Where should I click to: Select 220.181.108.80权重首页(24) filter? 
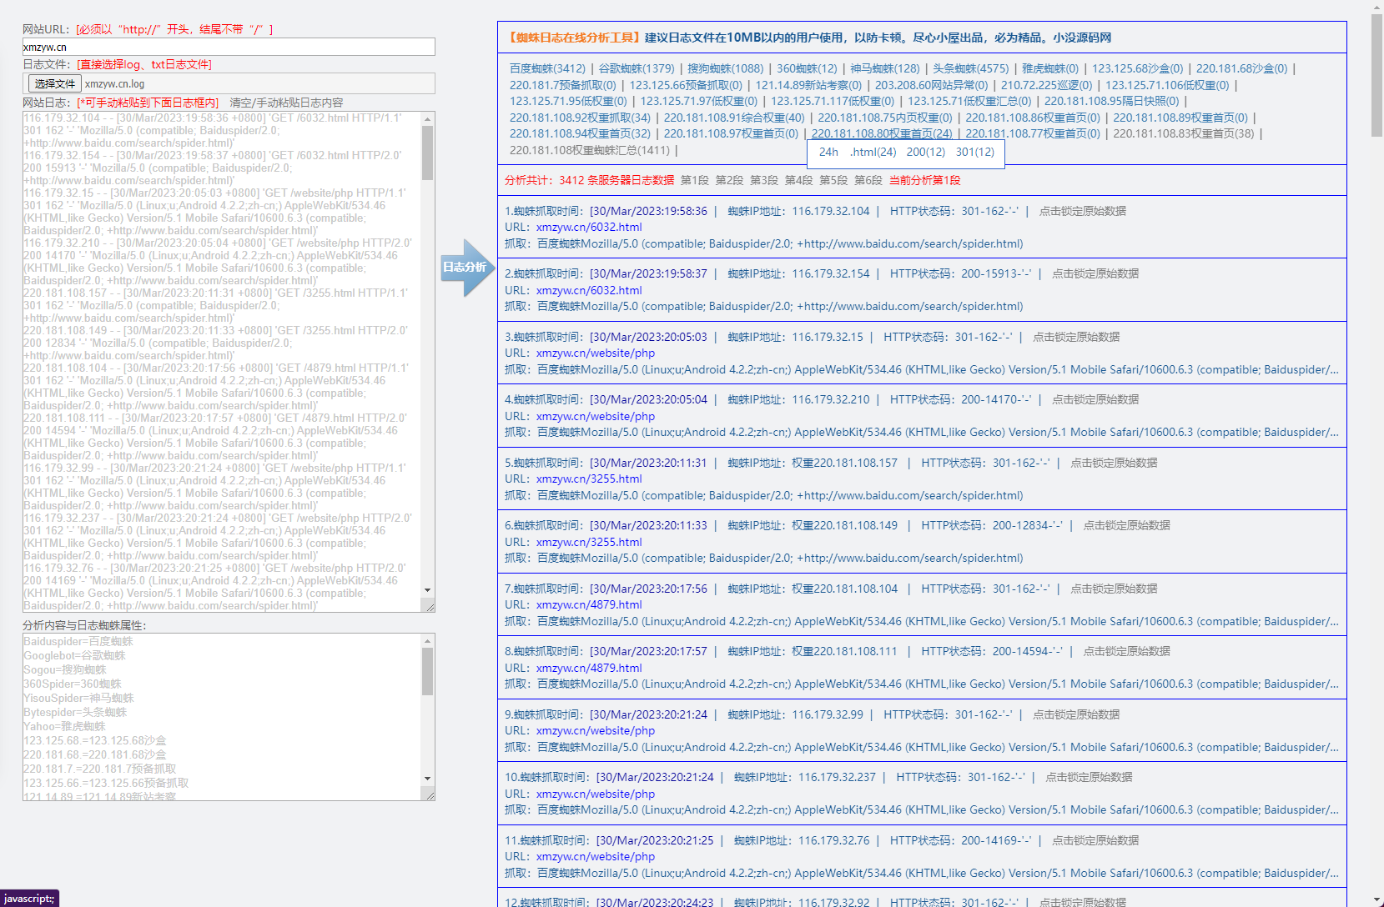tap(882, 133)
